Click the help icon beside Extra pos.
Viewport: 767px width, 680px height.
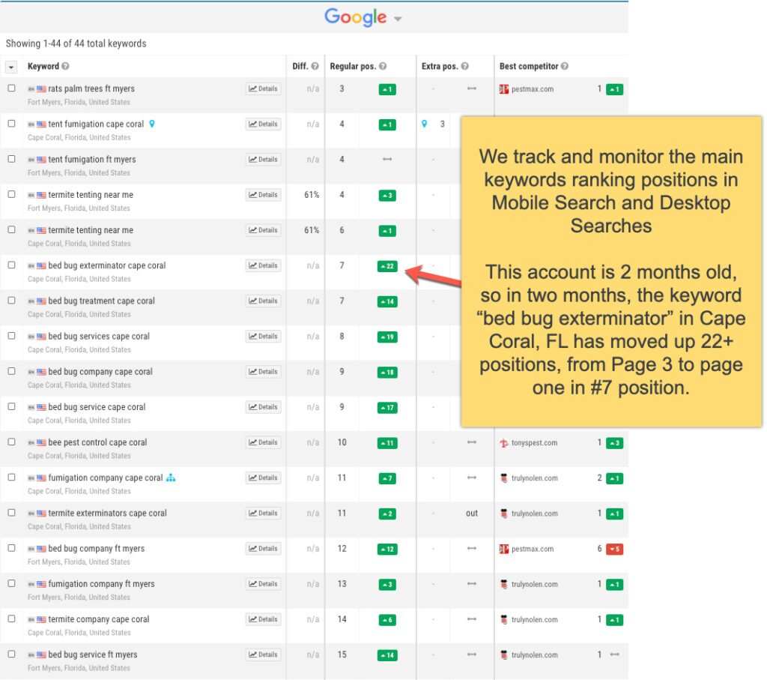(x=464, y=67)
